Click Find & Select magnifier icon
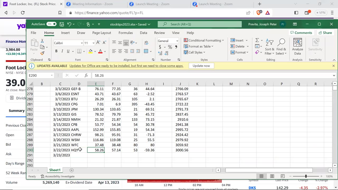Viewport: 338px width, 190px height. (281, 47)
